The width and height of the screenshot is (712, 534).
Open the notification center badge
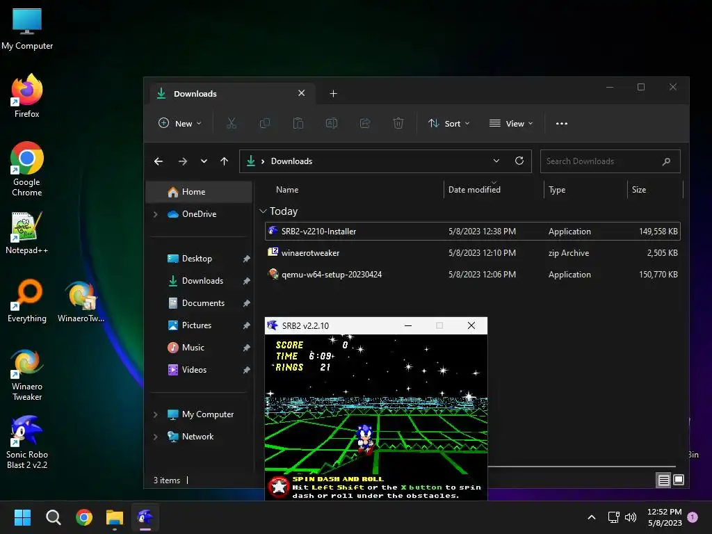pos(693,517)
